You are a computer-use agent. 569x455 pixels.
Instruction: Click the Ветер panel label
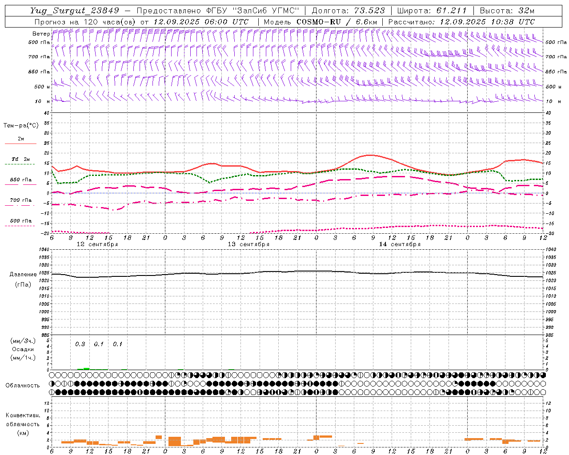[x=41, y=34]
